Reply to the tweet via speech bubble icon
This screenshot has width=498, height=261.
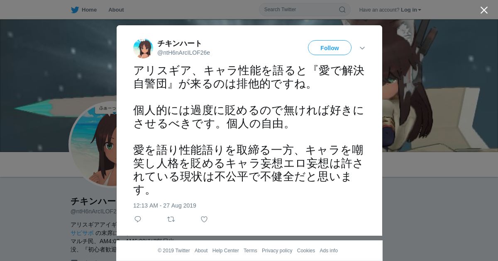[138, 219]
